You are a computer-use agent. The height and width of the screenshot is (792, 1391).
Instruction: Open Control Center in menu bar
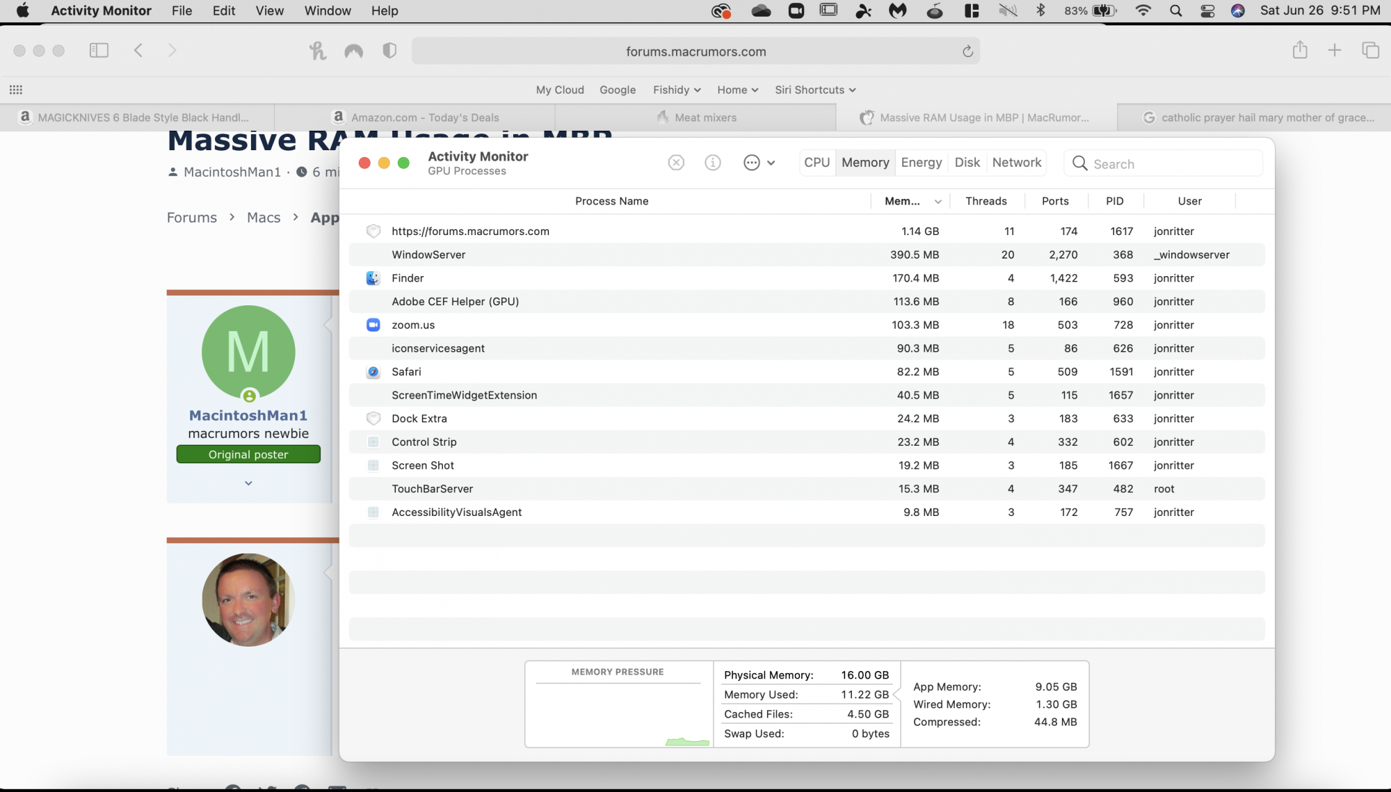click(x=1207, y=10)
